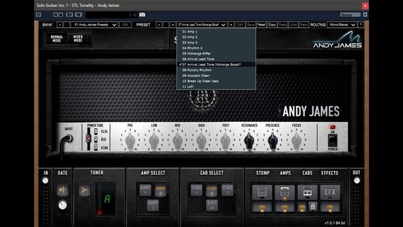Viewport: 403px width, 227px height.
Task: Click the R automation read button
Action: (x=55, y=15)
